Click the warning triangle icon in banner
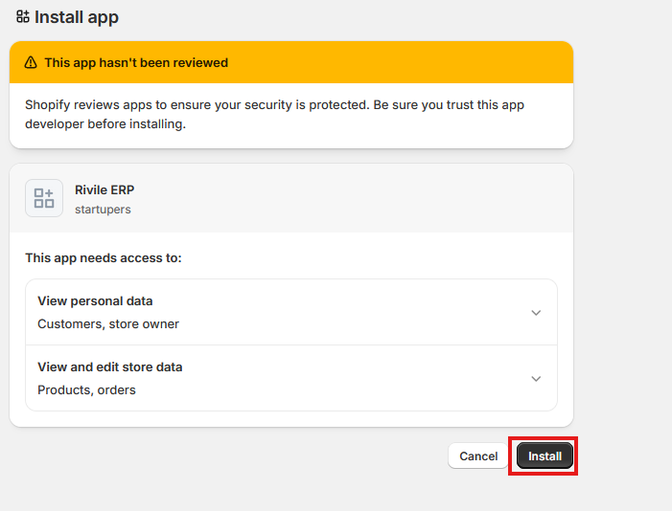Viewport: 672px width, 511px height. click(x=31, y=62)
